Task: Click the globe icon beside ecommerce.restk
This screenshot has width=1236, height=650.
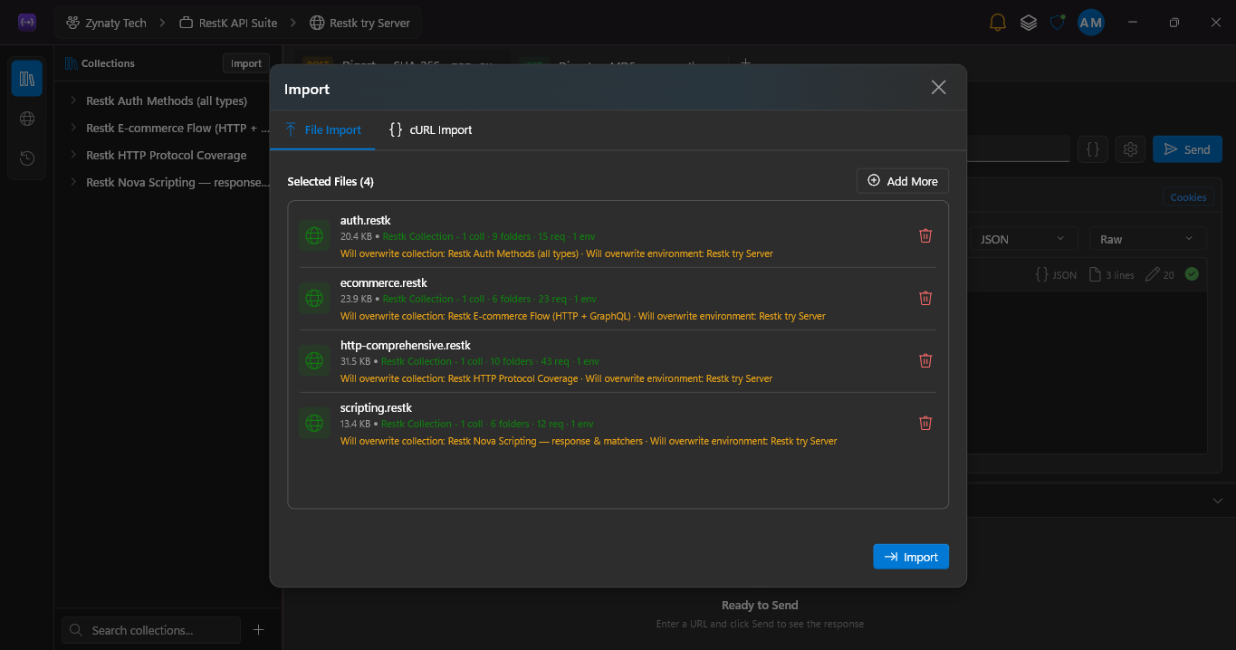Action: pyautogui.click(x=314, y=298)
